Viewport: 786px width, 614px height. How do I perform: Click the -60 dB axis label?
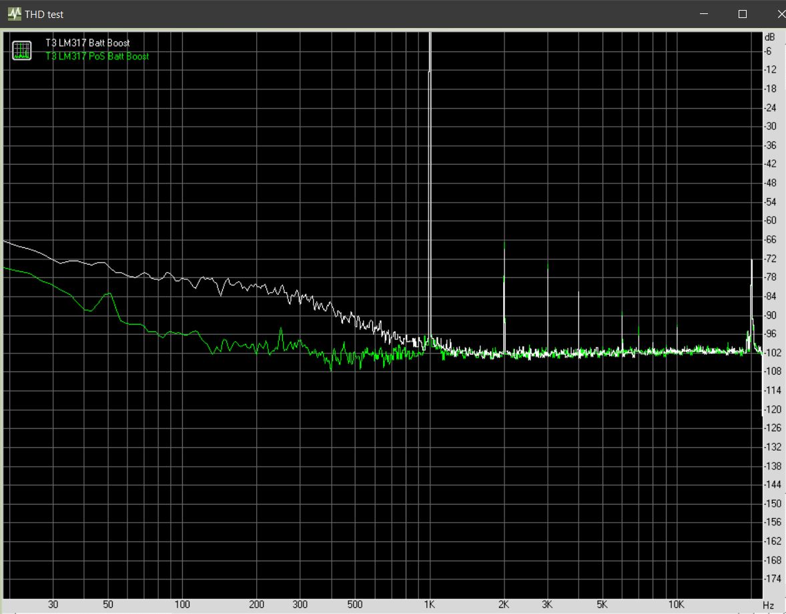[771, 221]
